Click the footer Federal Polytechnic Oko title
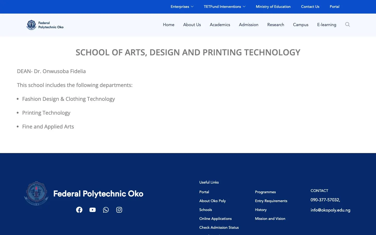Viewport: 376px width, 235px height. [x=98, y=193]
